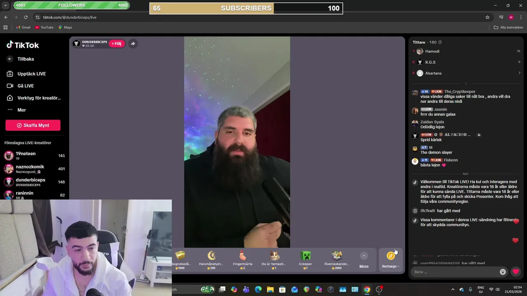This screenshot has width=527, height=296.
Task: Go back via Tillbaka arrow
Action: coord(10,59)
